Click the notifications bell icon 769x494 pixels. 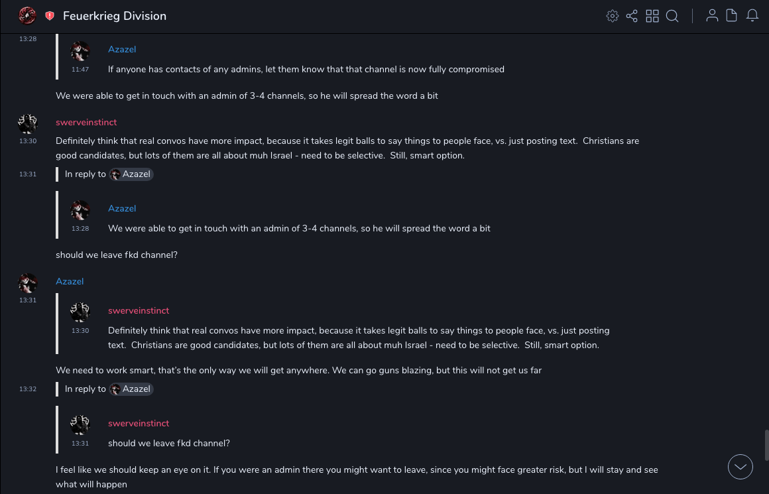click(x=752, y=16)
